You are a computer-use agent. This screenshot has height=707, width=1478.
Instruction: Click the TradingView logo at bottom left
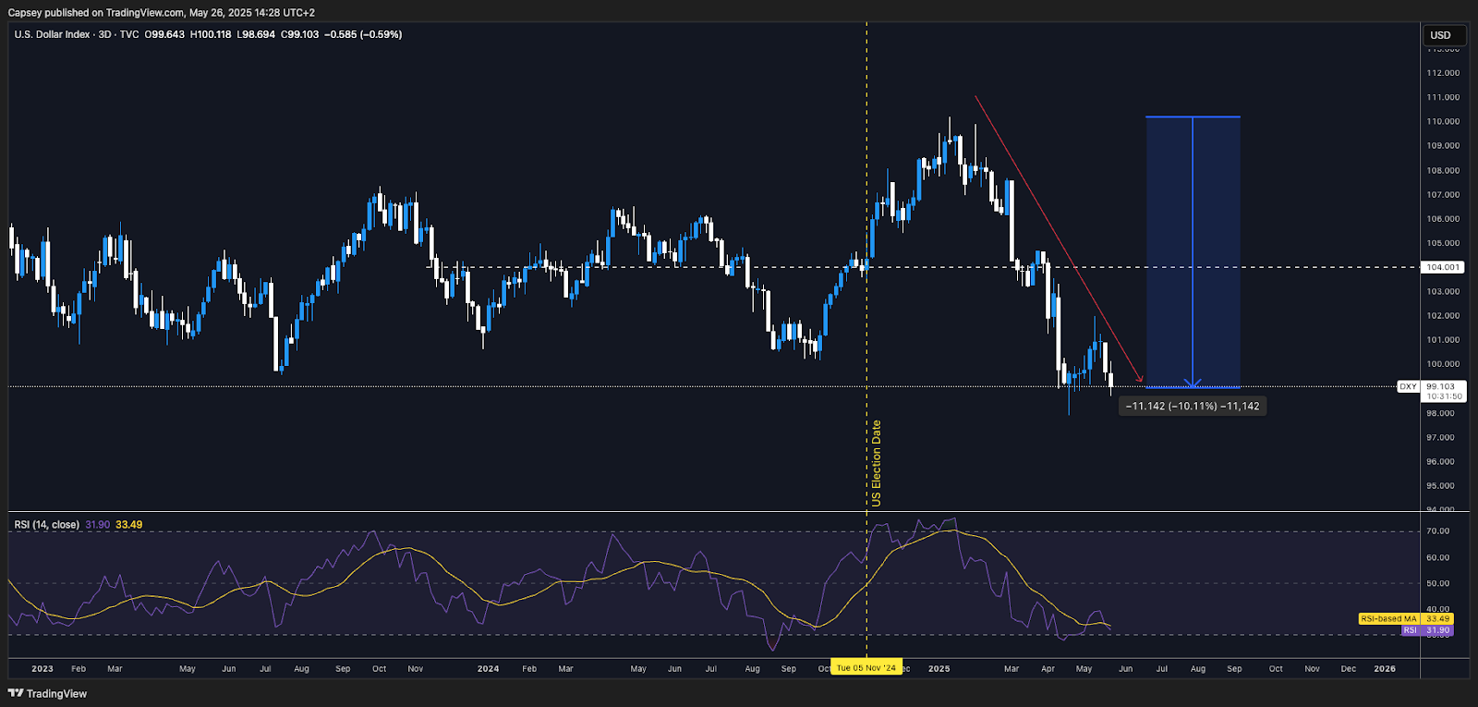point(48,693)
